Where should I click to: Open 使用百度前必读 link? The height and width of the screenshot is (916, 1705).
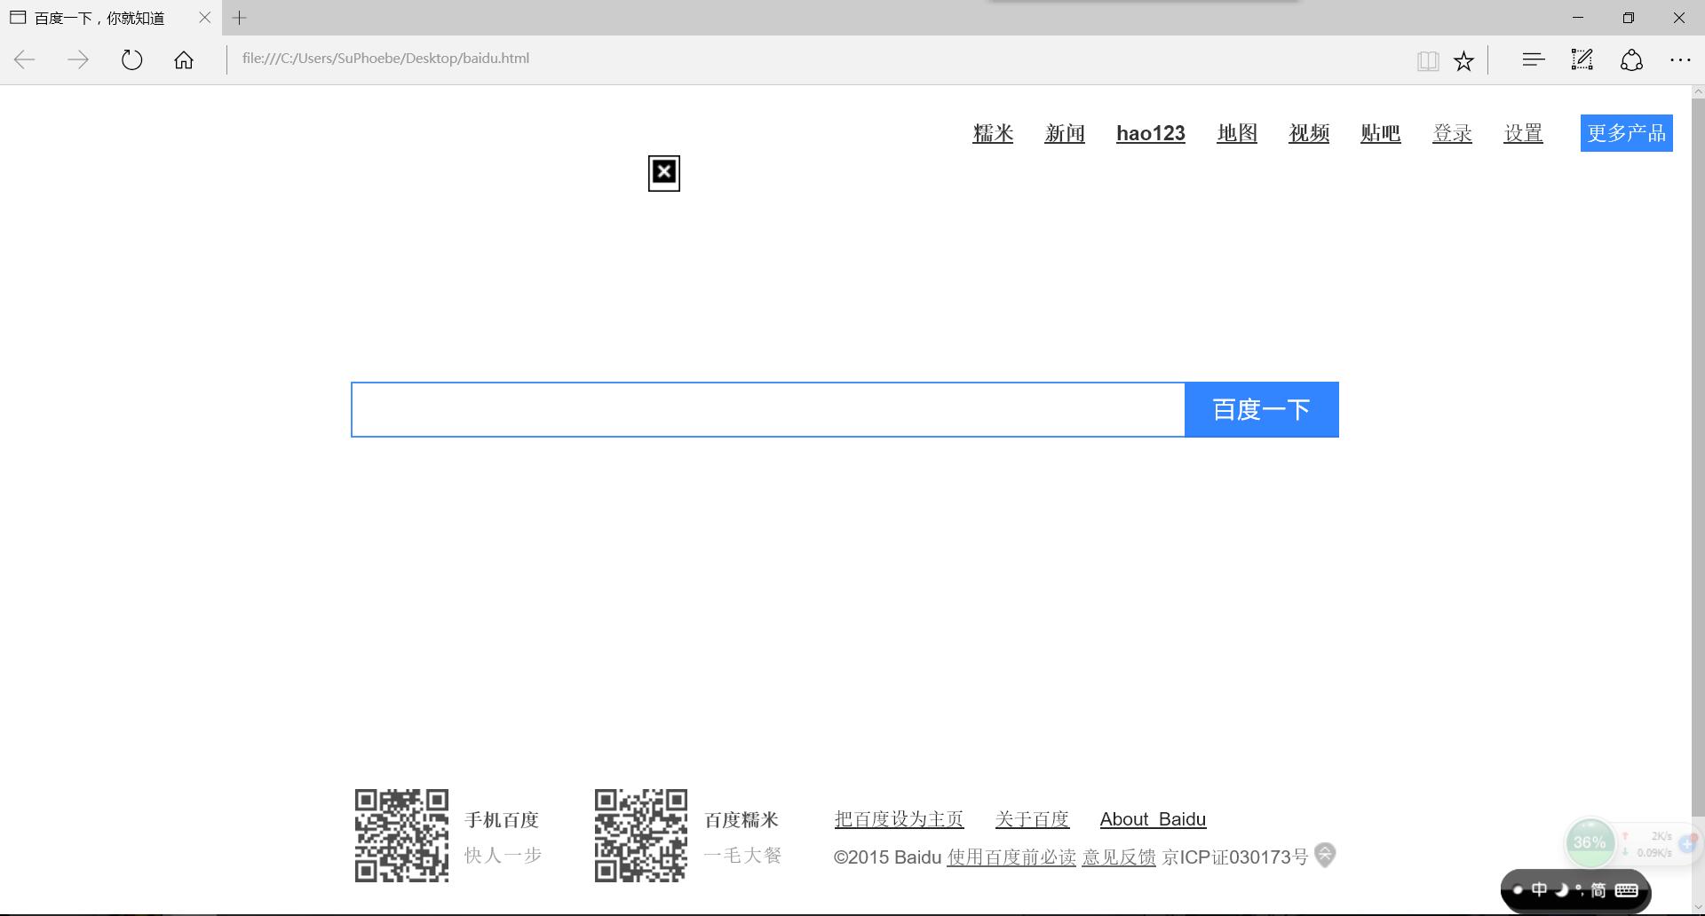coord(1011,857)
